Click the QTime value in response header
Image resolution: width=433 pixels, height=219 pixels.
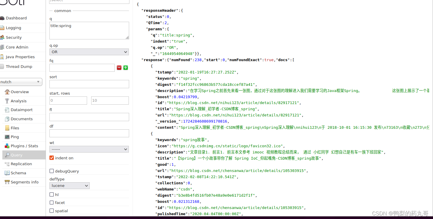(x=166, y=23)
